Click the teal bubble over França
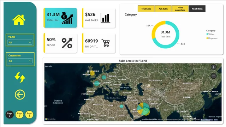The height and width of the screenshot is (127, 226). click(x=97, y=83)
